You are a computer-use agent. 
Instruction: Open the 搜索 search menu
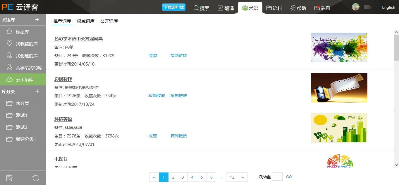[x=202, y=8]
